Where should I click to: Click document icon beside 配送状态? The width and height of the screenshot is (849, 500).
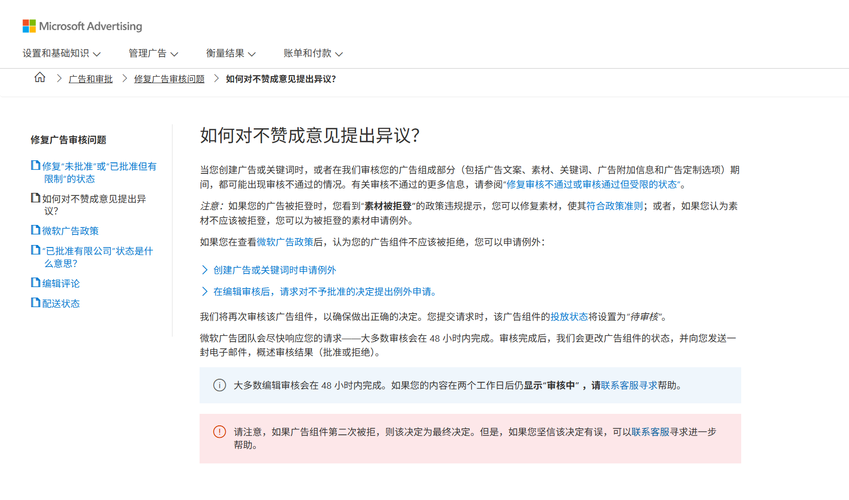(36, 303)
